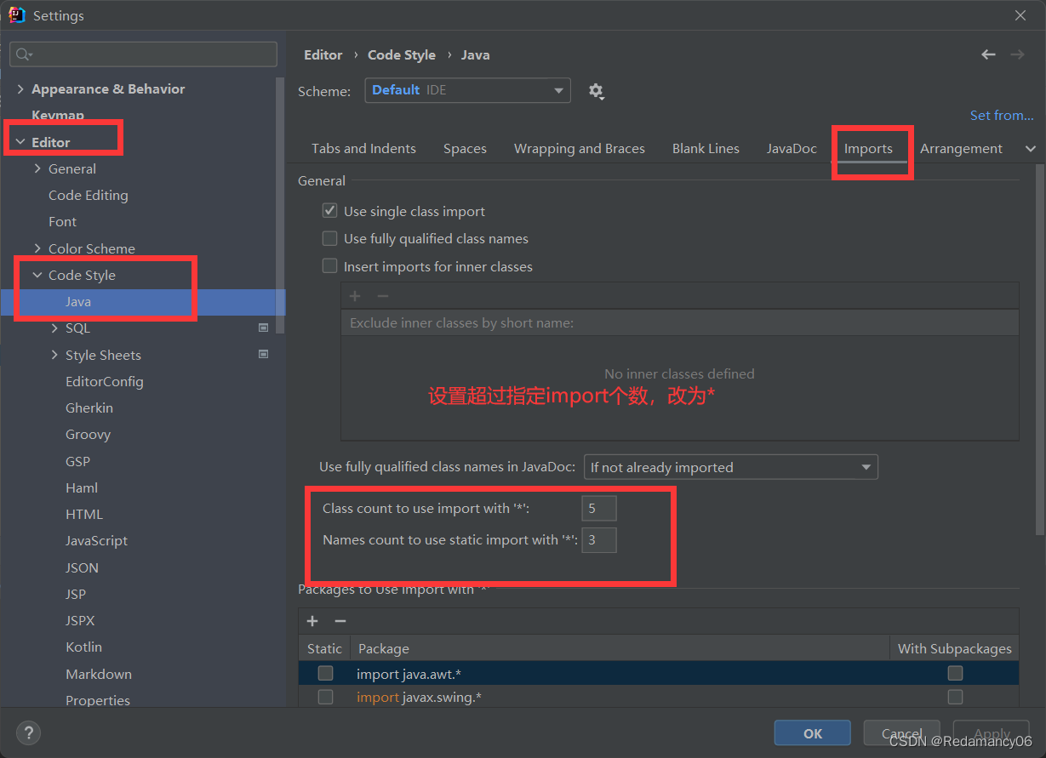Click the search magnifier icon
Viewport: 1046px width, 758px height.
[24, 54]
